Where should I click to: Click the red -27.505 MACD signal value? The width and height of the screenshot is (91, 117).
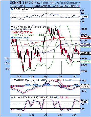tap(55, 80)
